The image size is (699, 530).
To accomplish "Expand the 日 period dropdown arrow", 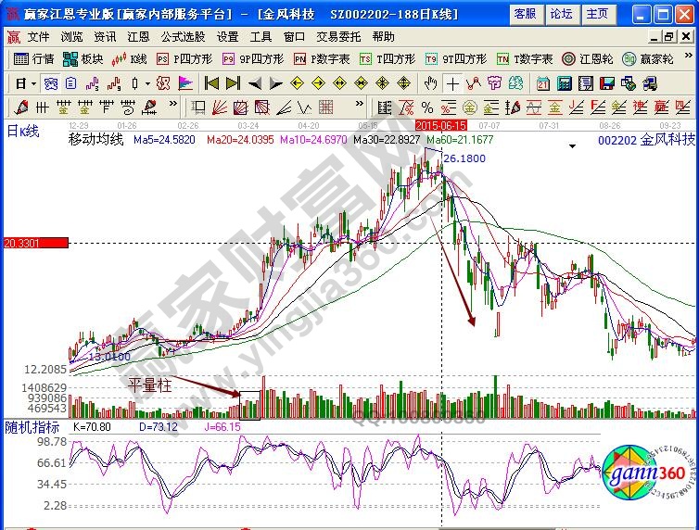I will [x=32, y=82].
